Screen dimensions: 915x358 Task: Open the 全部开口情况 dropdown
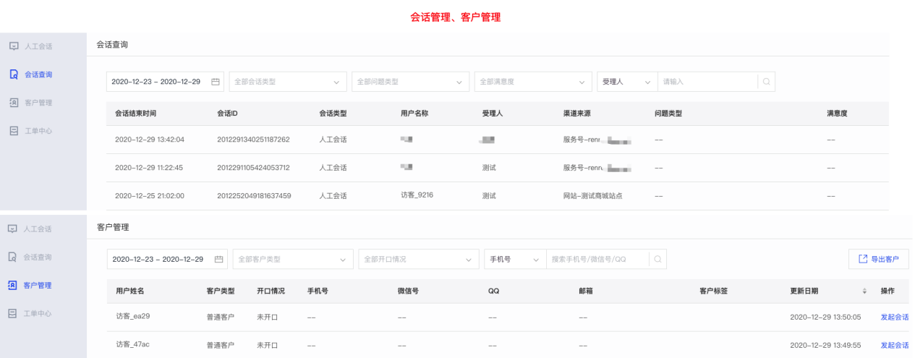pyautogui.click(x=418, y=259)
